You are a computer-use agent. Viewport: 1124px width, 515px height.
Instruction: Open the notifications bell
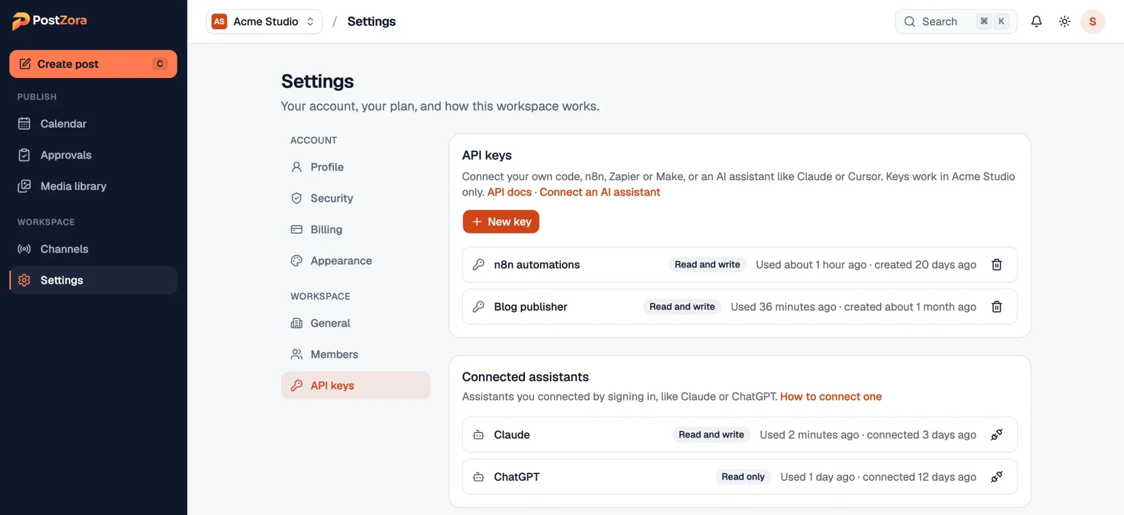(1036, 21)
